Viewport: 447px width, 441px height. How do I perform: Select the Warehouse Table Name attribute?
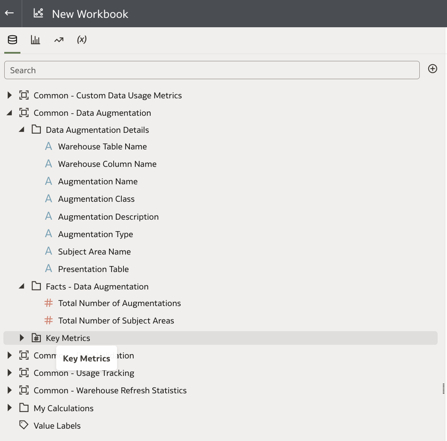click(102, 146)
